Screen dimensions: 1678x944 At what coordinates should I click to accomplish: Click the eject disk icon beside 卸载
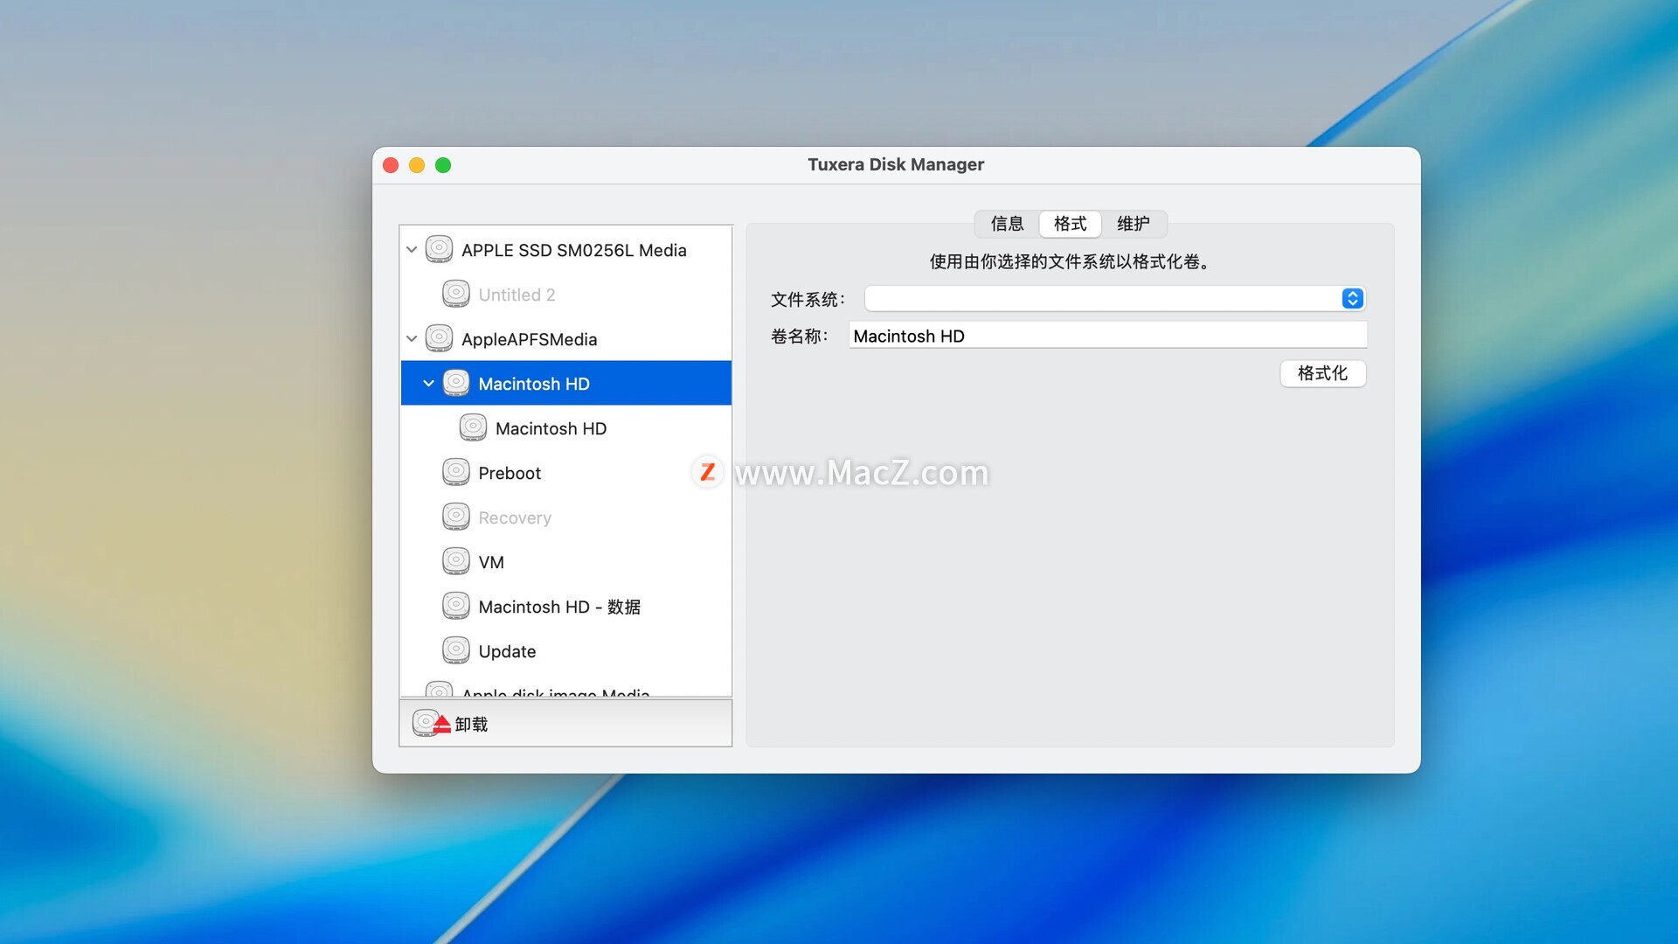[431, 723]
